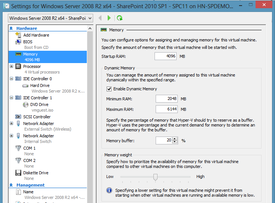Click 'Boot from CD' text under BIOS
This screenshot has height=203, width=275.
pyautogui.click(x=36, y=47)
